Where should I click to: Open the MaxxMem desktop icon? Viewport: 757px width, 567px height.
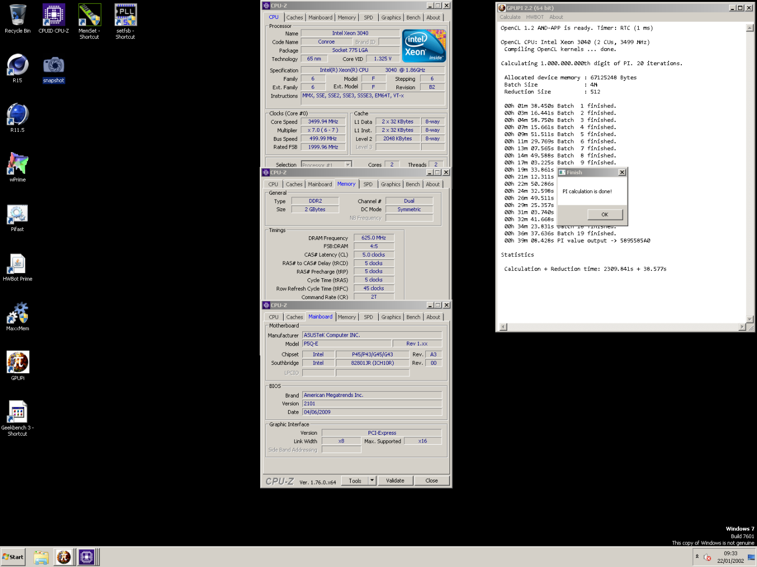17,316
